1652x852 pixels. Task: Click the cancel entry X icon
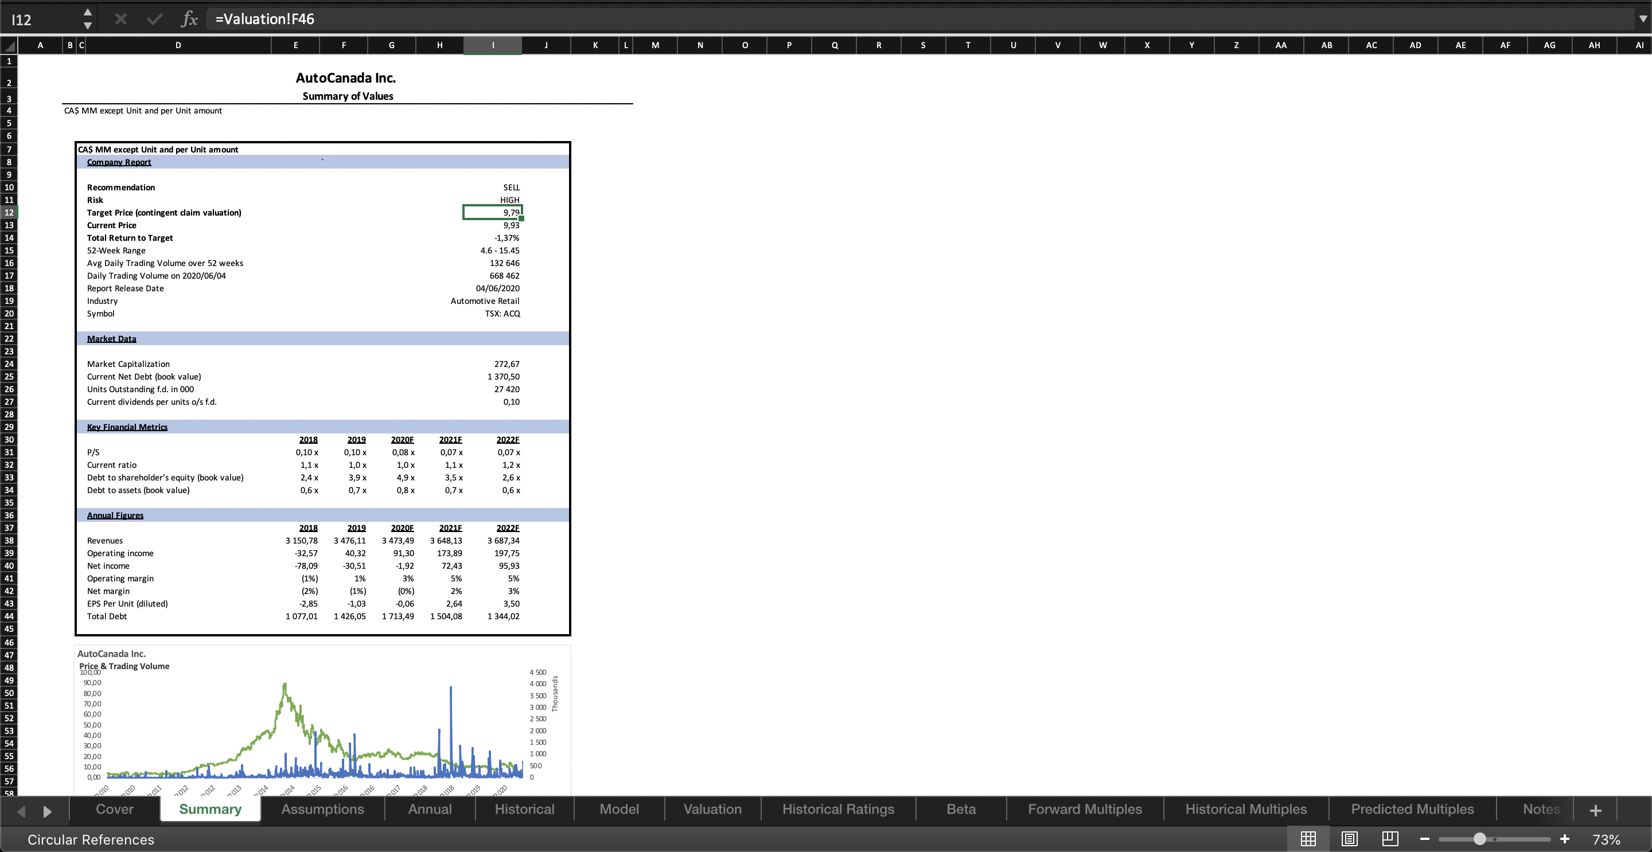(x=120, y=19)
